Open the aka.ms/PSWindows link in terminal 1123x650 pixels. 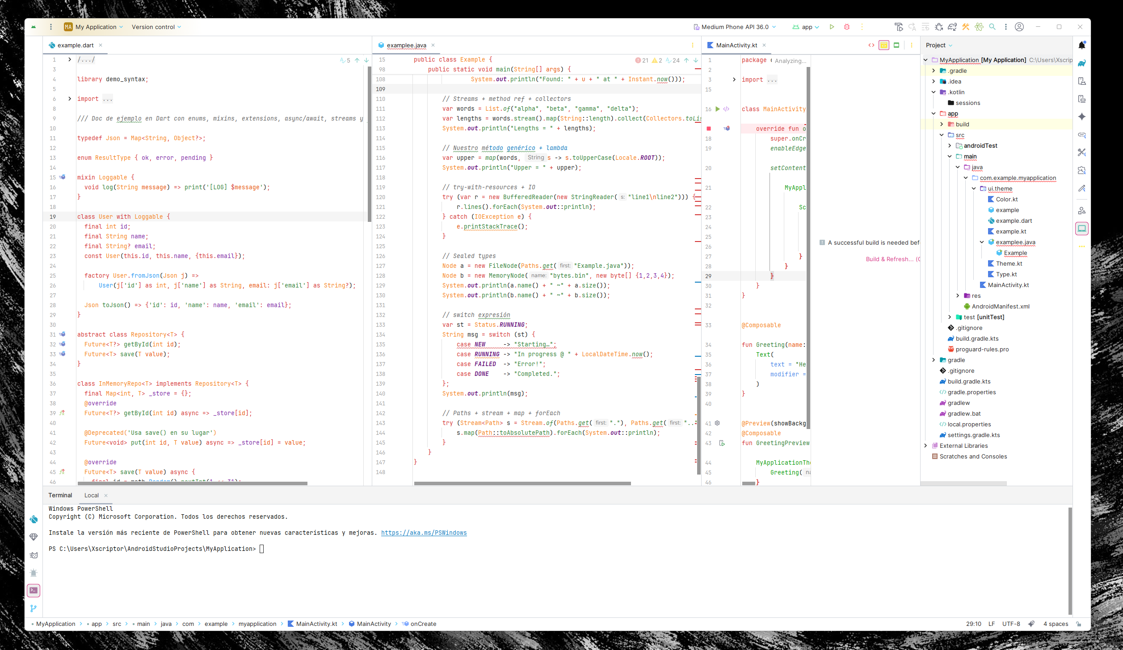[x=424, y=533]
